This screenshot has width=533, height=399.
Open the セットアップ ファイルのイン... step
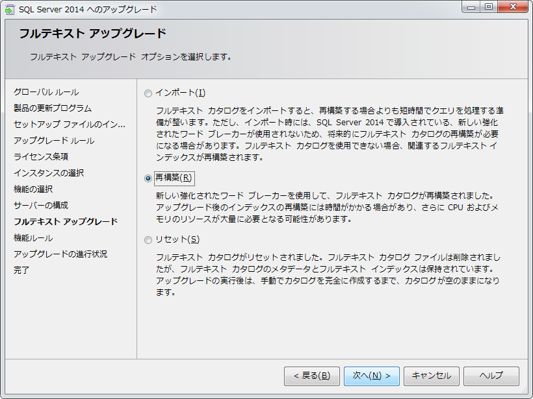pos(69,125)
